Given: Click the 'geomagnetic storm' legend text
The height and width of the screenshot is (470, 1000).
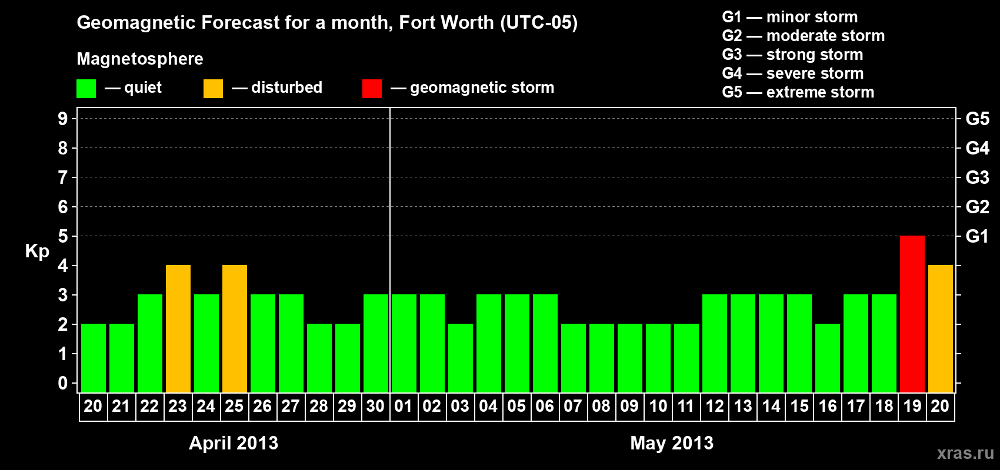Looking at the screenshot, I should click(482, 88).
